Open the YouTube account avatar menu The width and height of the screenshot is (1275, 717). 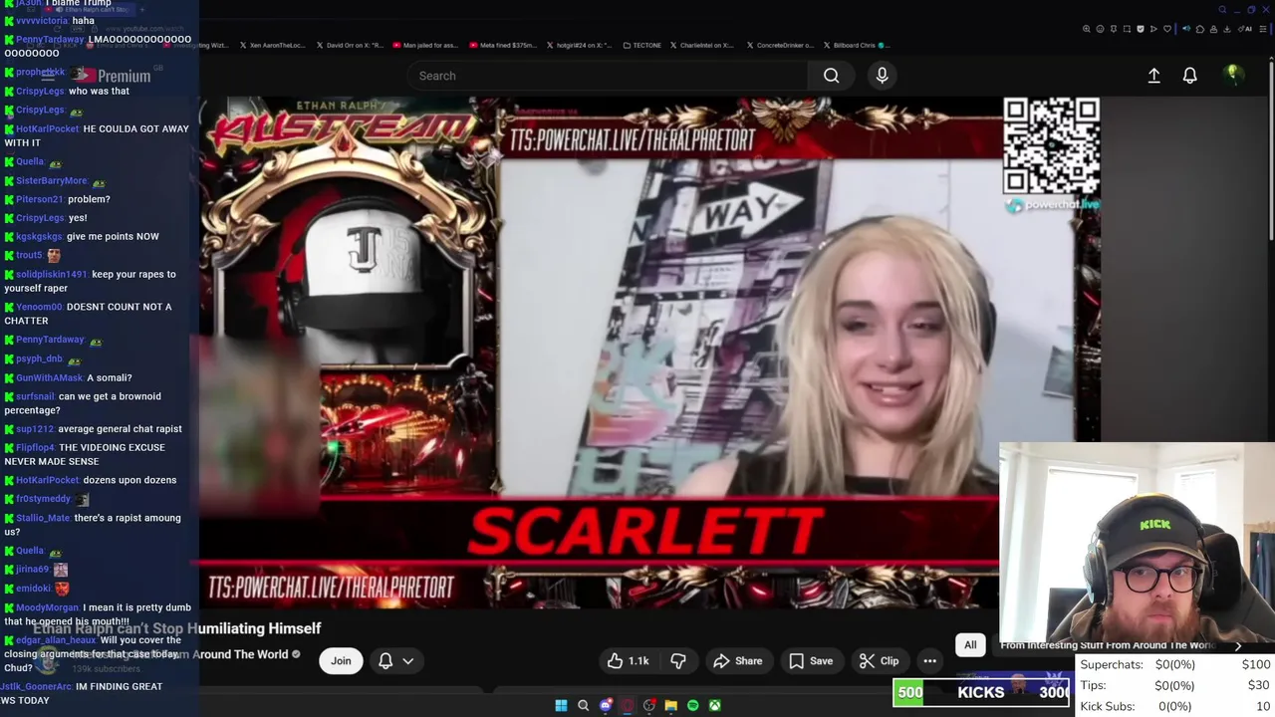[x=1233, y=75]
